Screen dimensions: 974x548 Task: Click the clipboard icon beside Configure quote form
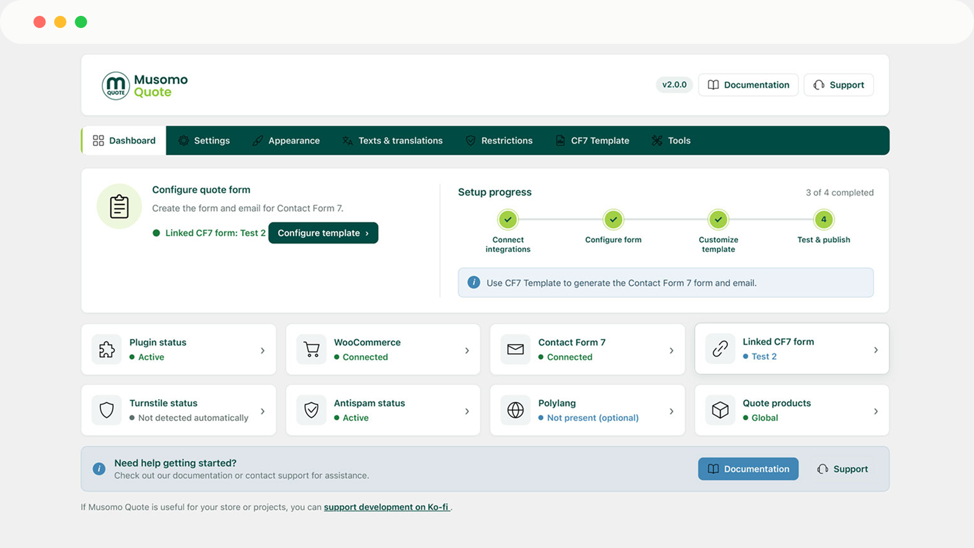tap(119, 206)
